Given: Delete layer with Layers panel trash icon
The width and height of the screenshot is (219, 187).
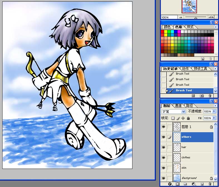Looking at the screenshot, I should 210,184.
